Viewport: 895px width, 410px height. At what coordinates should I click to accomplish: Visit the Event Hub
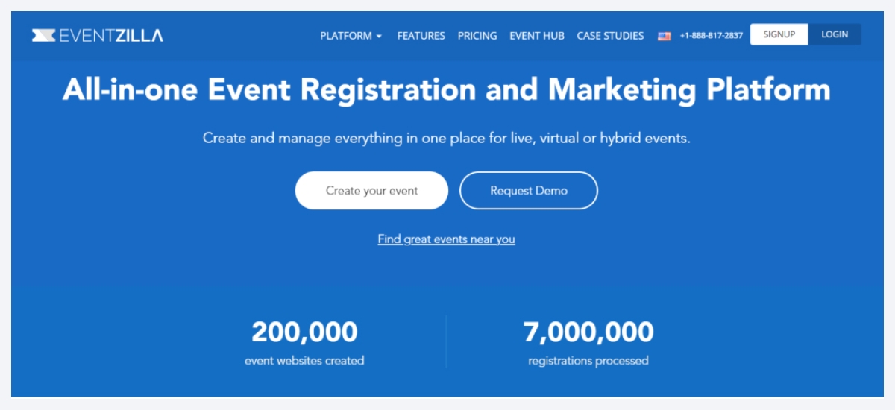point(537,35)
